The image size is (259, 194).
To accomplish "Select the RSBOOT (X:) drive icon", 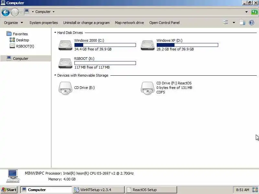I will (65, 63).
